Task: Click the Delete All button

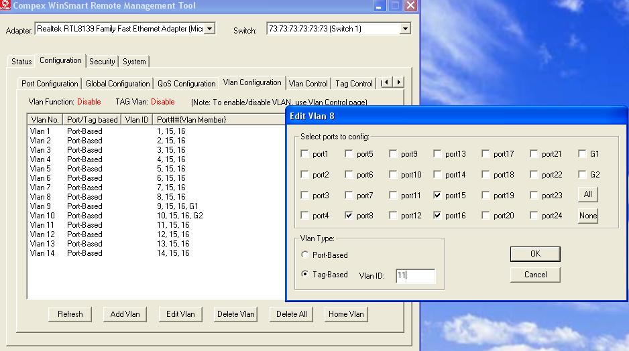Action: point(291,314)
